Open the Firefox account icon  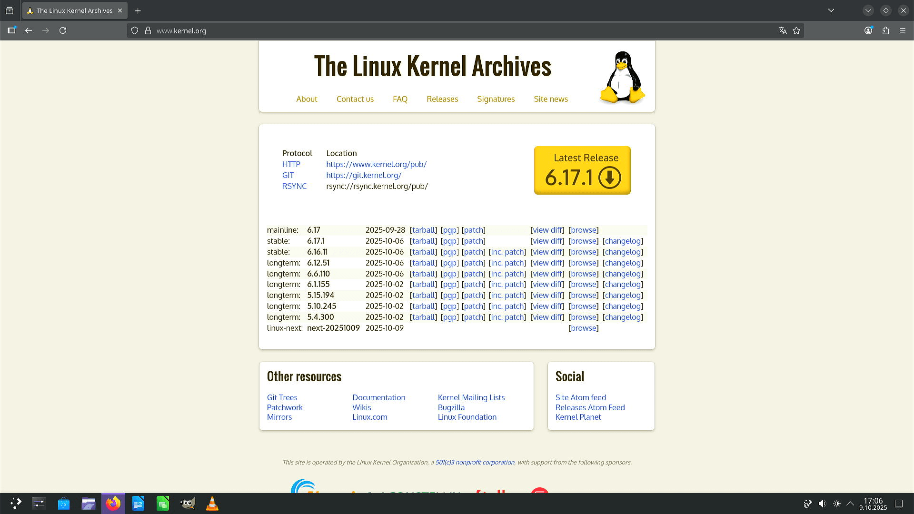[868, 30]
